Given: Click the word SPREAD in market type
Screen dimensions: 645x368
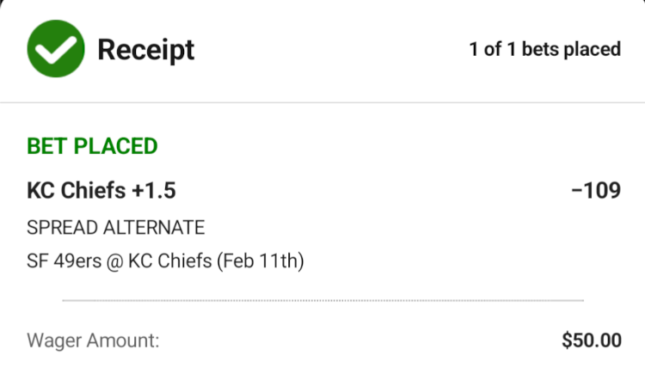Looking at the screenshot, I should tap(64, 228).
